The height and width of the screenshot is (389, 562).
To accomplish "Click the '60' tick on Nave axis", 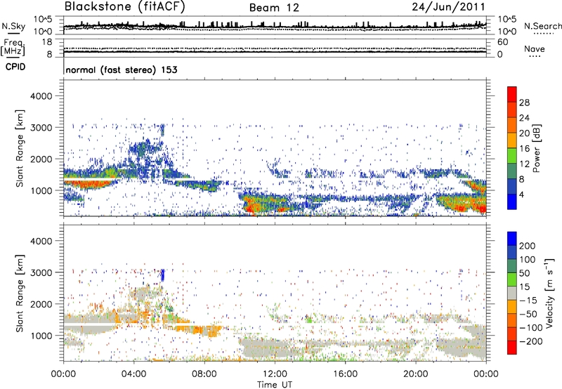I will (x=502, y=42).
